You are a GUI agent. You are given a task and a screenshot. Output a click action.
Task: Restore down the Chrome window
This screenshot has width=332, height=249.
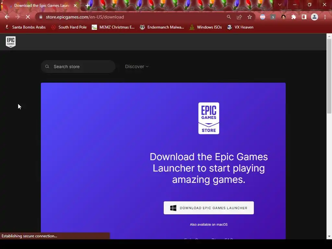click(310, 5)
